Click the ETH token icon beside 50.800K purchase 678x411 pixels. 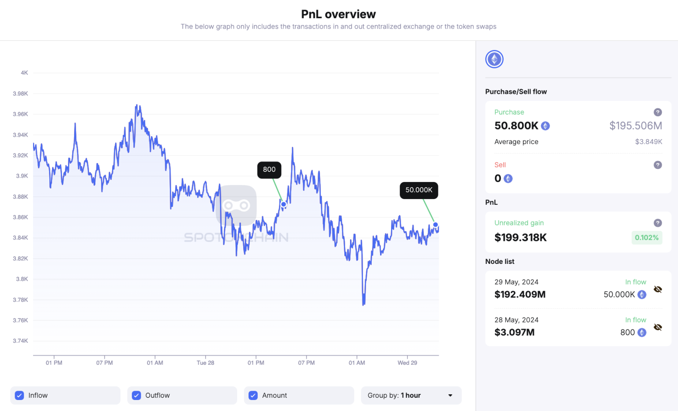[545, 126]
